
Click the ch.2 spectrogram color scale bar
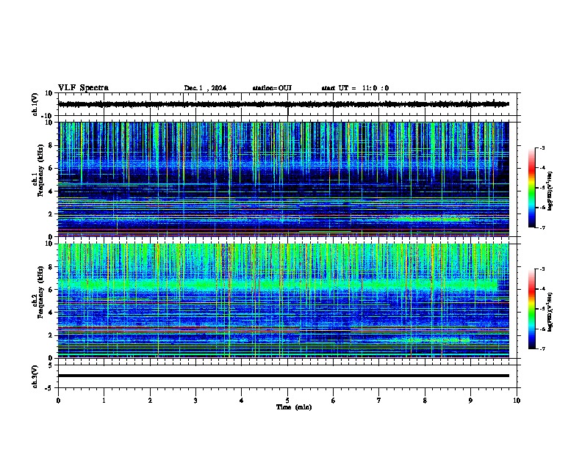coord(532,309)
